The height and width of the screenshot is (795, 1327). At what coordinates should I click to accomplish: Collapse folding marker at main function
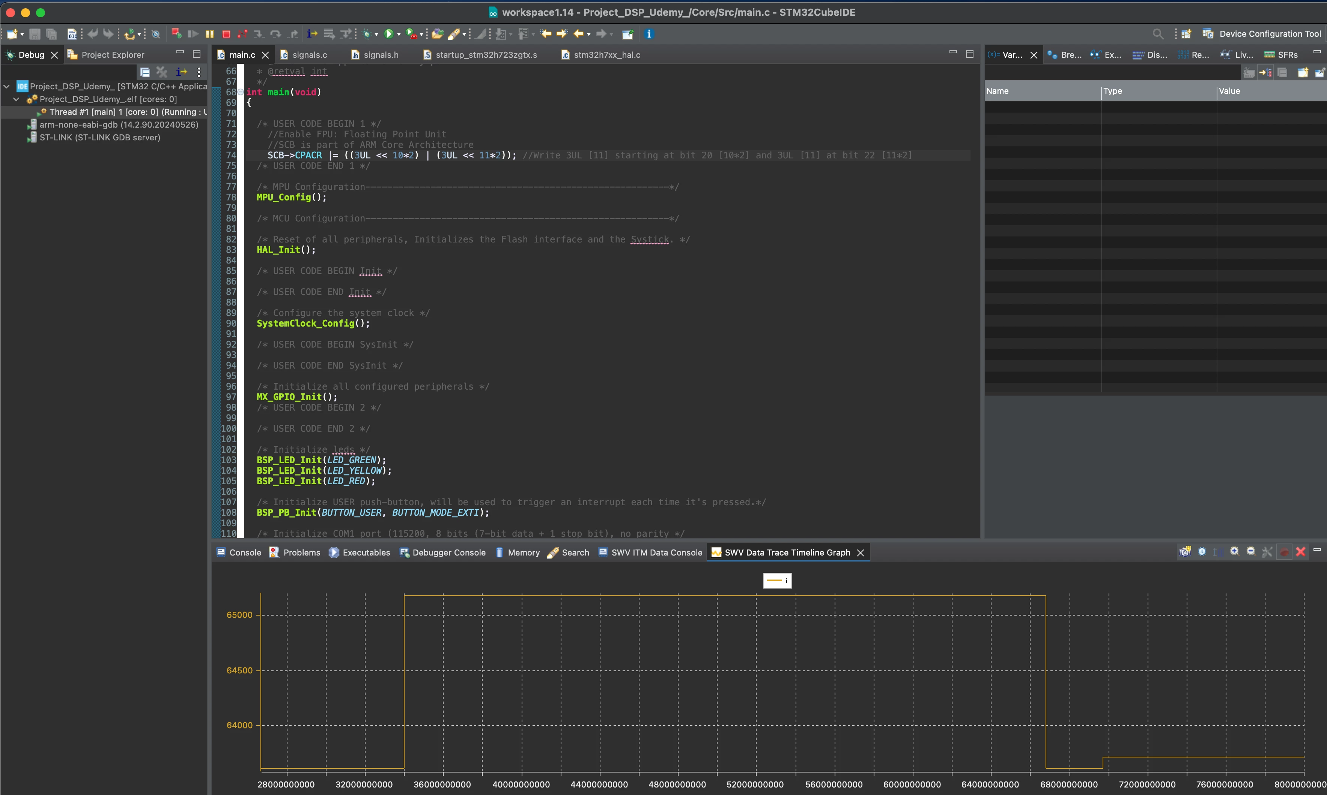pyautogui.click(x=241, y=92)
